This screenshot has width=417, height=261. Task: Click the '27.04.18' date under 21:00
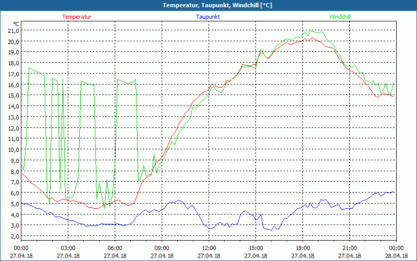click(349, 256)
